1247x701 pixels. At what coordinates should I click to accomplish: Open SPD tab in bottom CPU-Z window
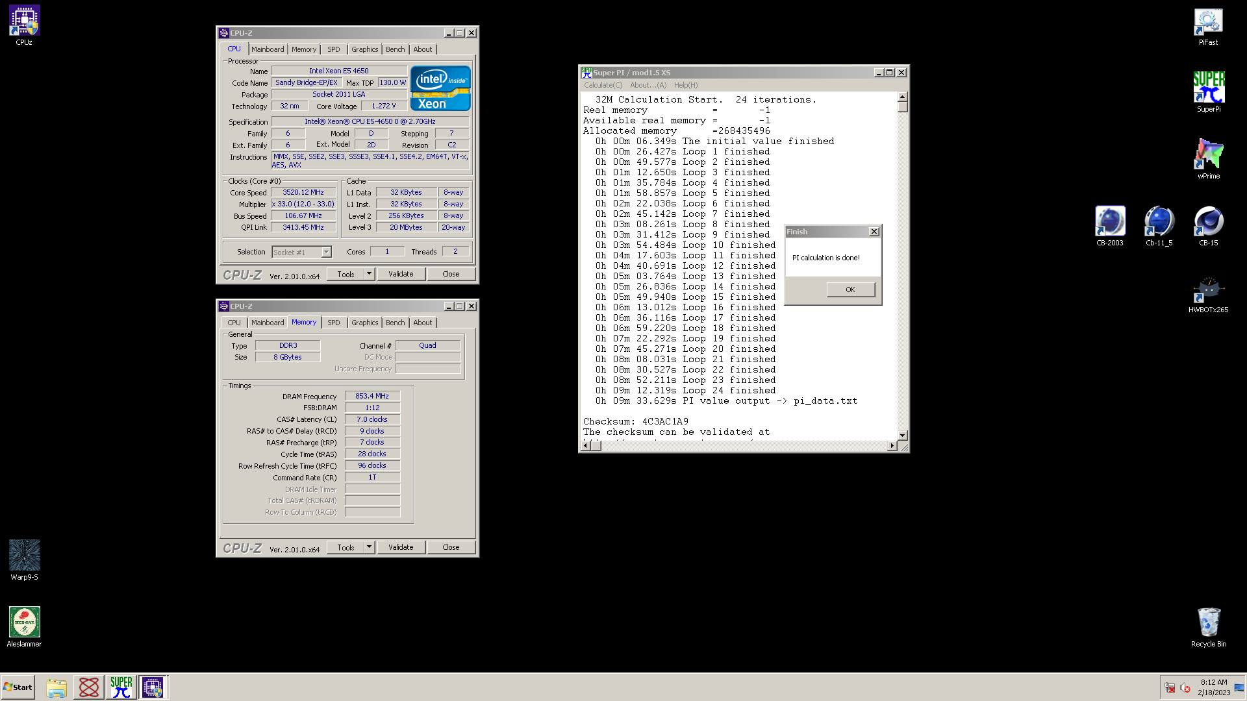coord(334,323)
